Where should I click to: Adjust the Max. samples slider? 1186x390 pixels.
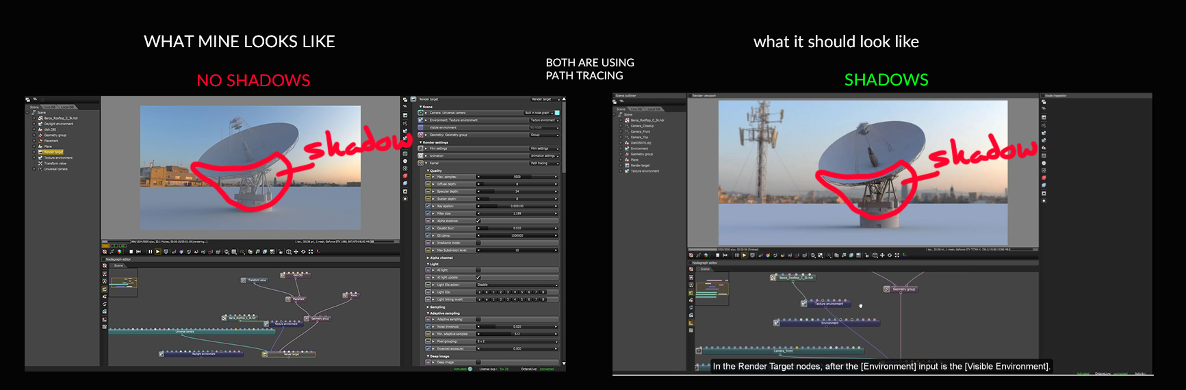(x=517, y=177)
